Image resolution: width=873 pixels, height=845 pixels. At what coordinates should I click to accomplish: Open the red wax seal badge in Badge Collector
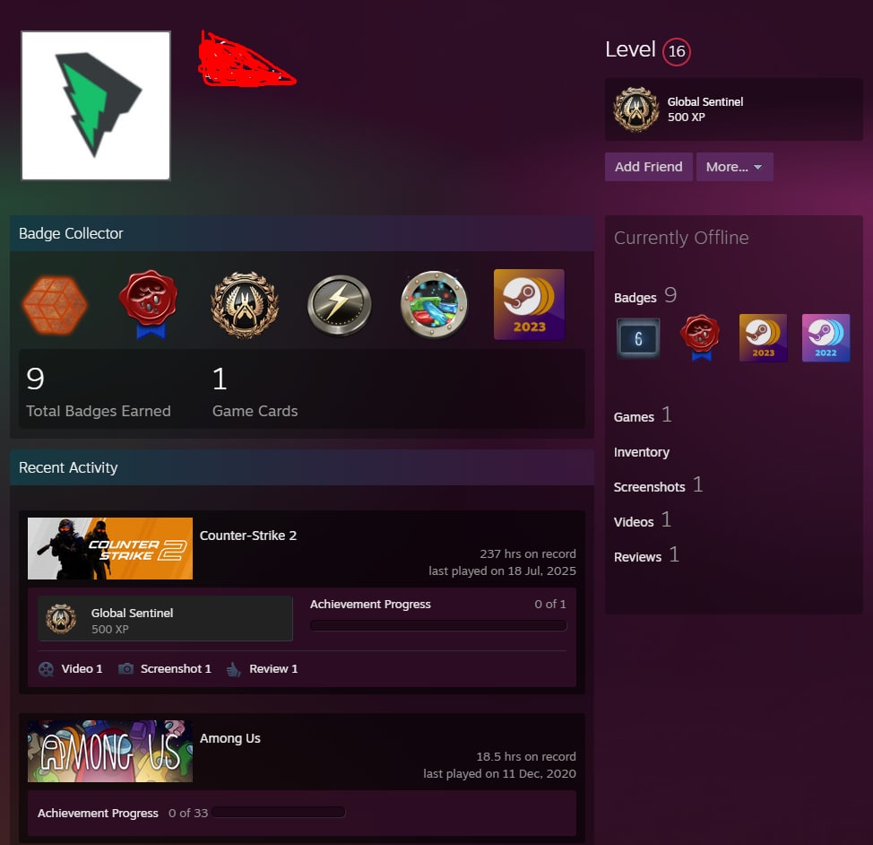[149, 304]
